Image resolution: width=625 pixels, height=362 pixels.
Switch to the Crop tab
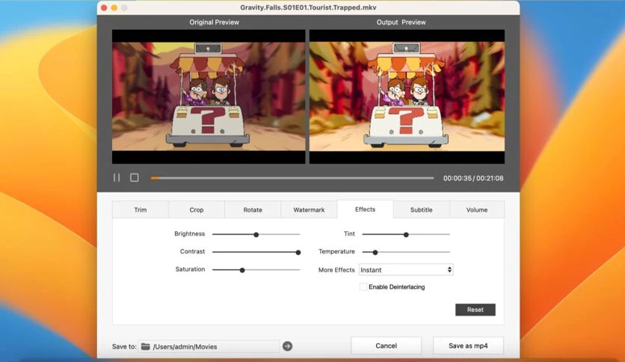click(197, 209)
